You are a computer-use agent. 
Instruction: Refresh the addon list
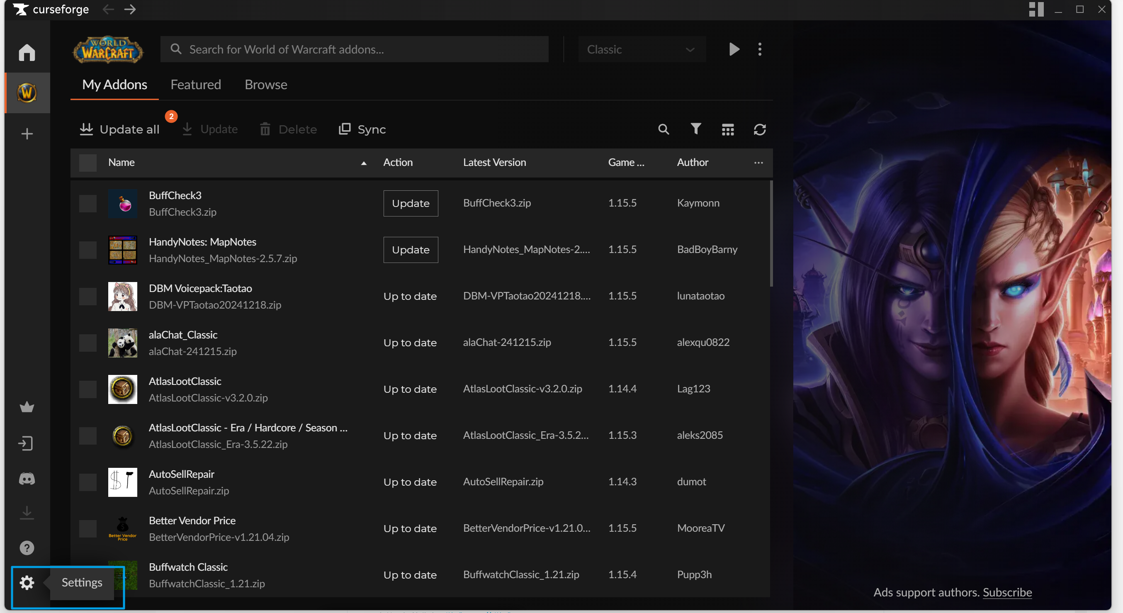[759, 129]
